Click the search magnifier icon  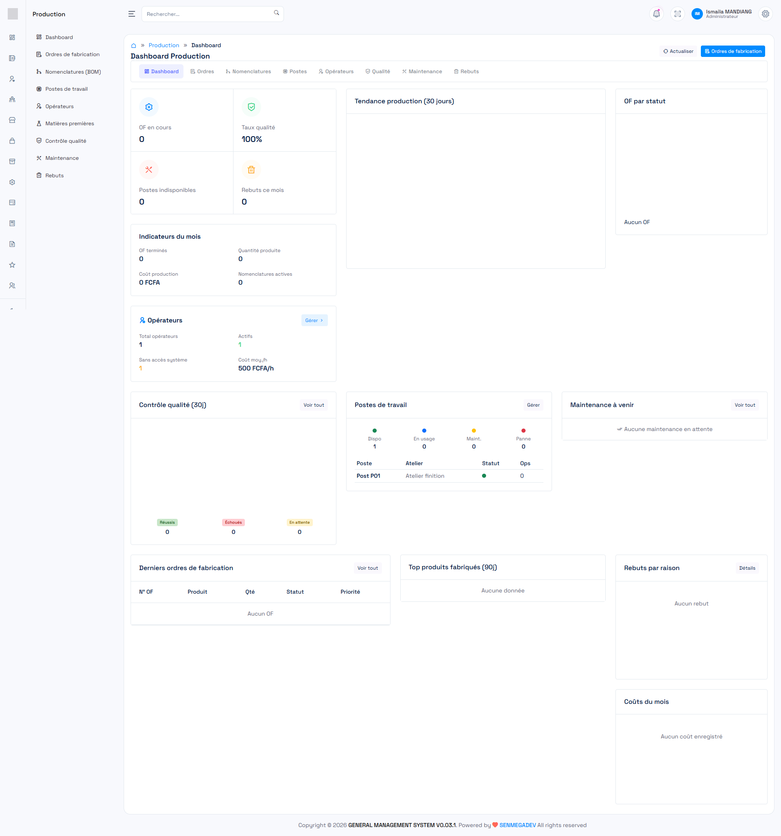276,13
